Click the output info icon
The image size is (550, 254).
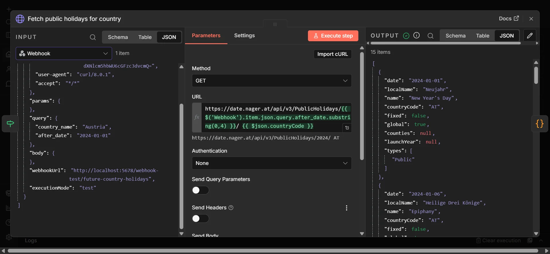tap(417, 35)
